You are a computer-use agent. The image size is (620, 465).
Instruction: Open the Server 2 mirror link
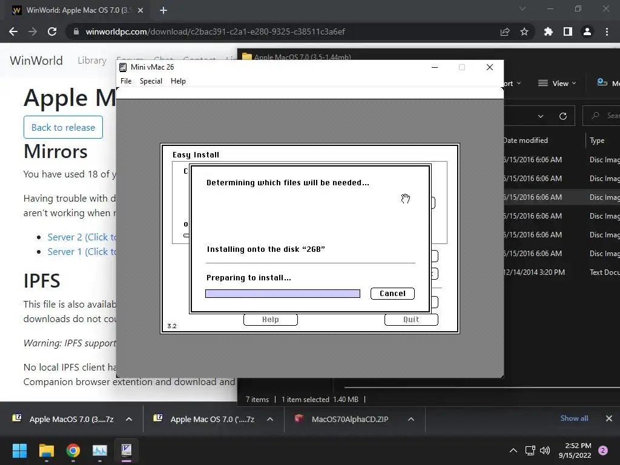82,237
